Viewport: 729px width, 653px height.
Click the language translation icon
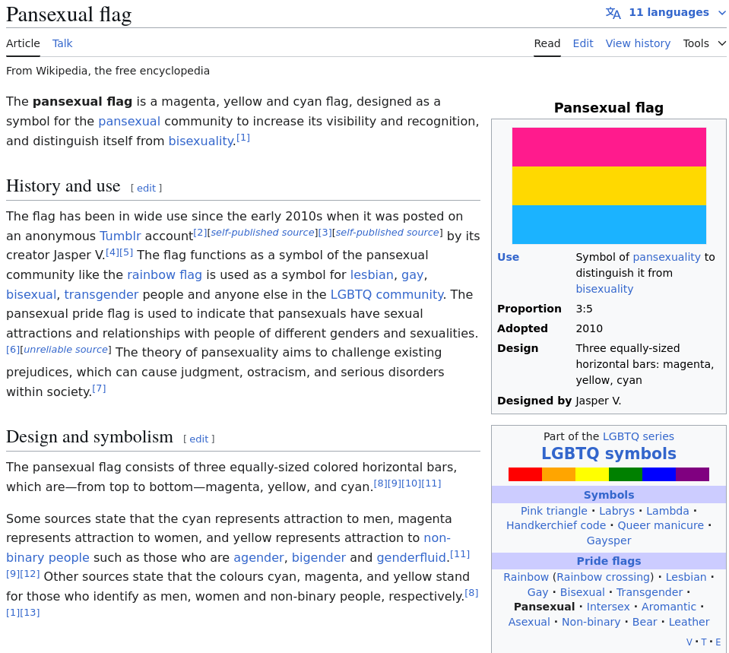point(613,13)
